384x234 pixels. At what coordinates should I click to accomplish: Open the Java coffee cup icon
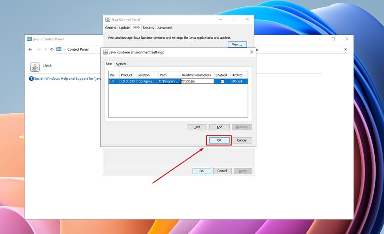35,67
